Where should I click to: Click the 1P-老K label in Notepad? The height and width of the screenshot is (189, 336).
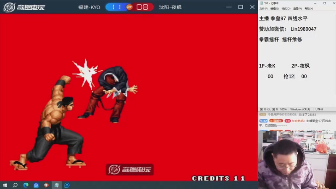(267, 66)
